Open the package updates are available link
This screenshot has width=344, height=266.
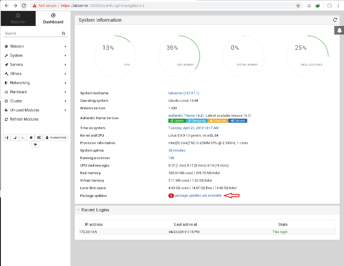[198, 196]
